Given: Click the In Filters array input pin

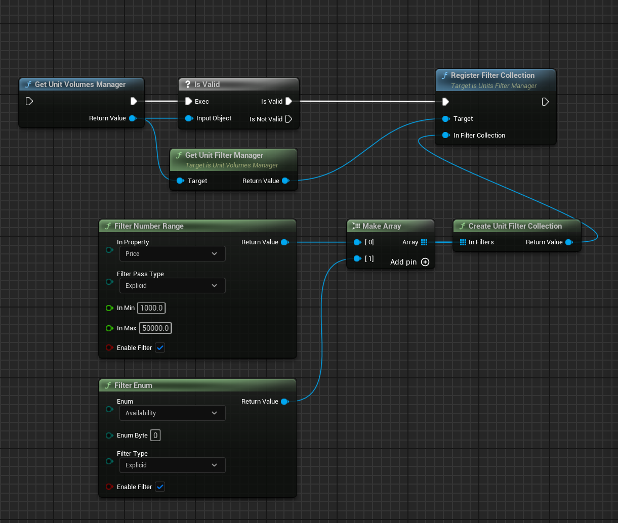Looking at the screenshot, I should [x=463, y=242].
